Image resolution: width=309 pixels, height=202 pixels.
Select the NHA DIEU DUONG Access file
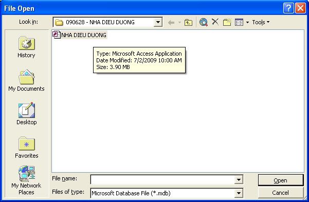(80, 35)
